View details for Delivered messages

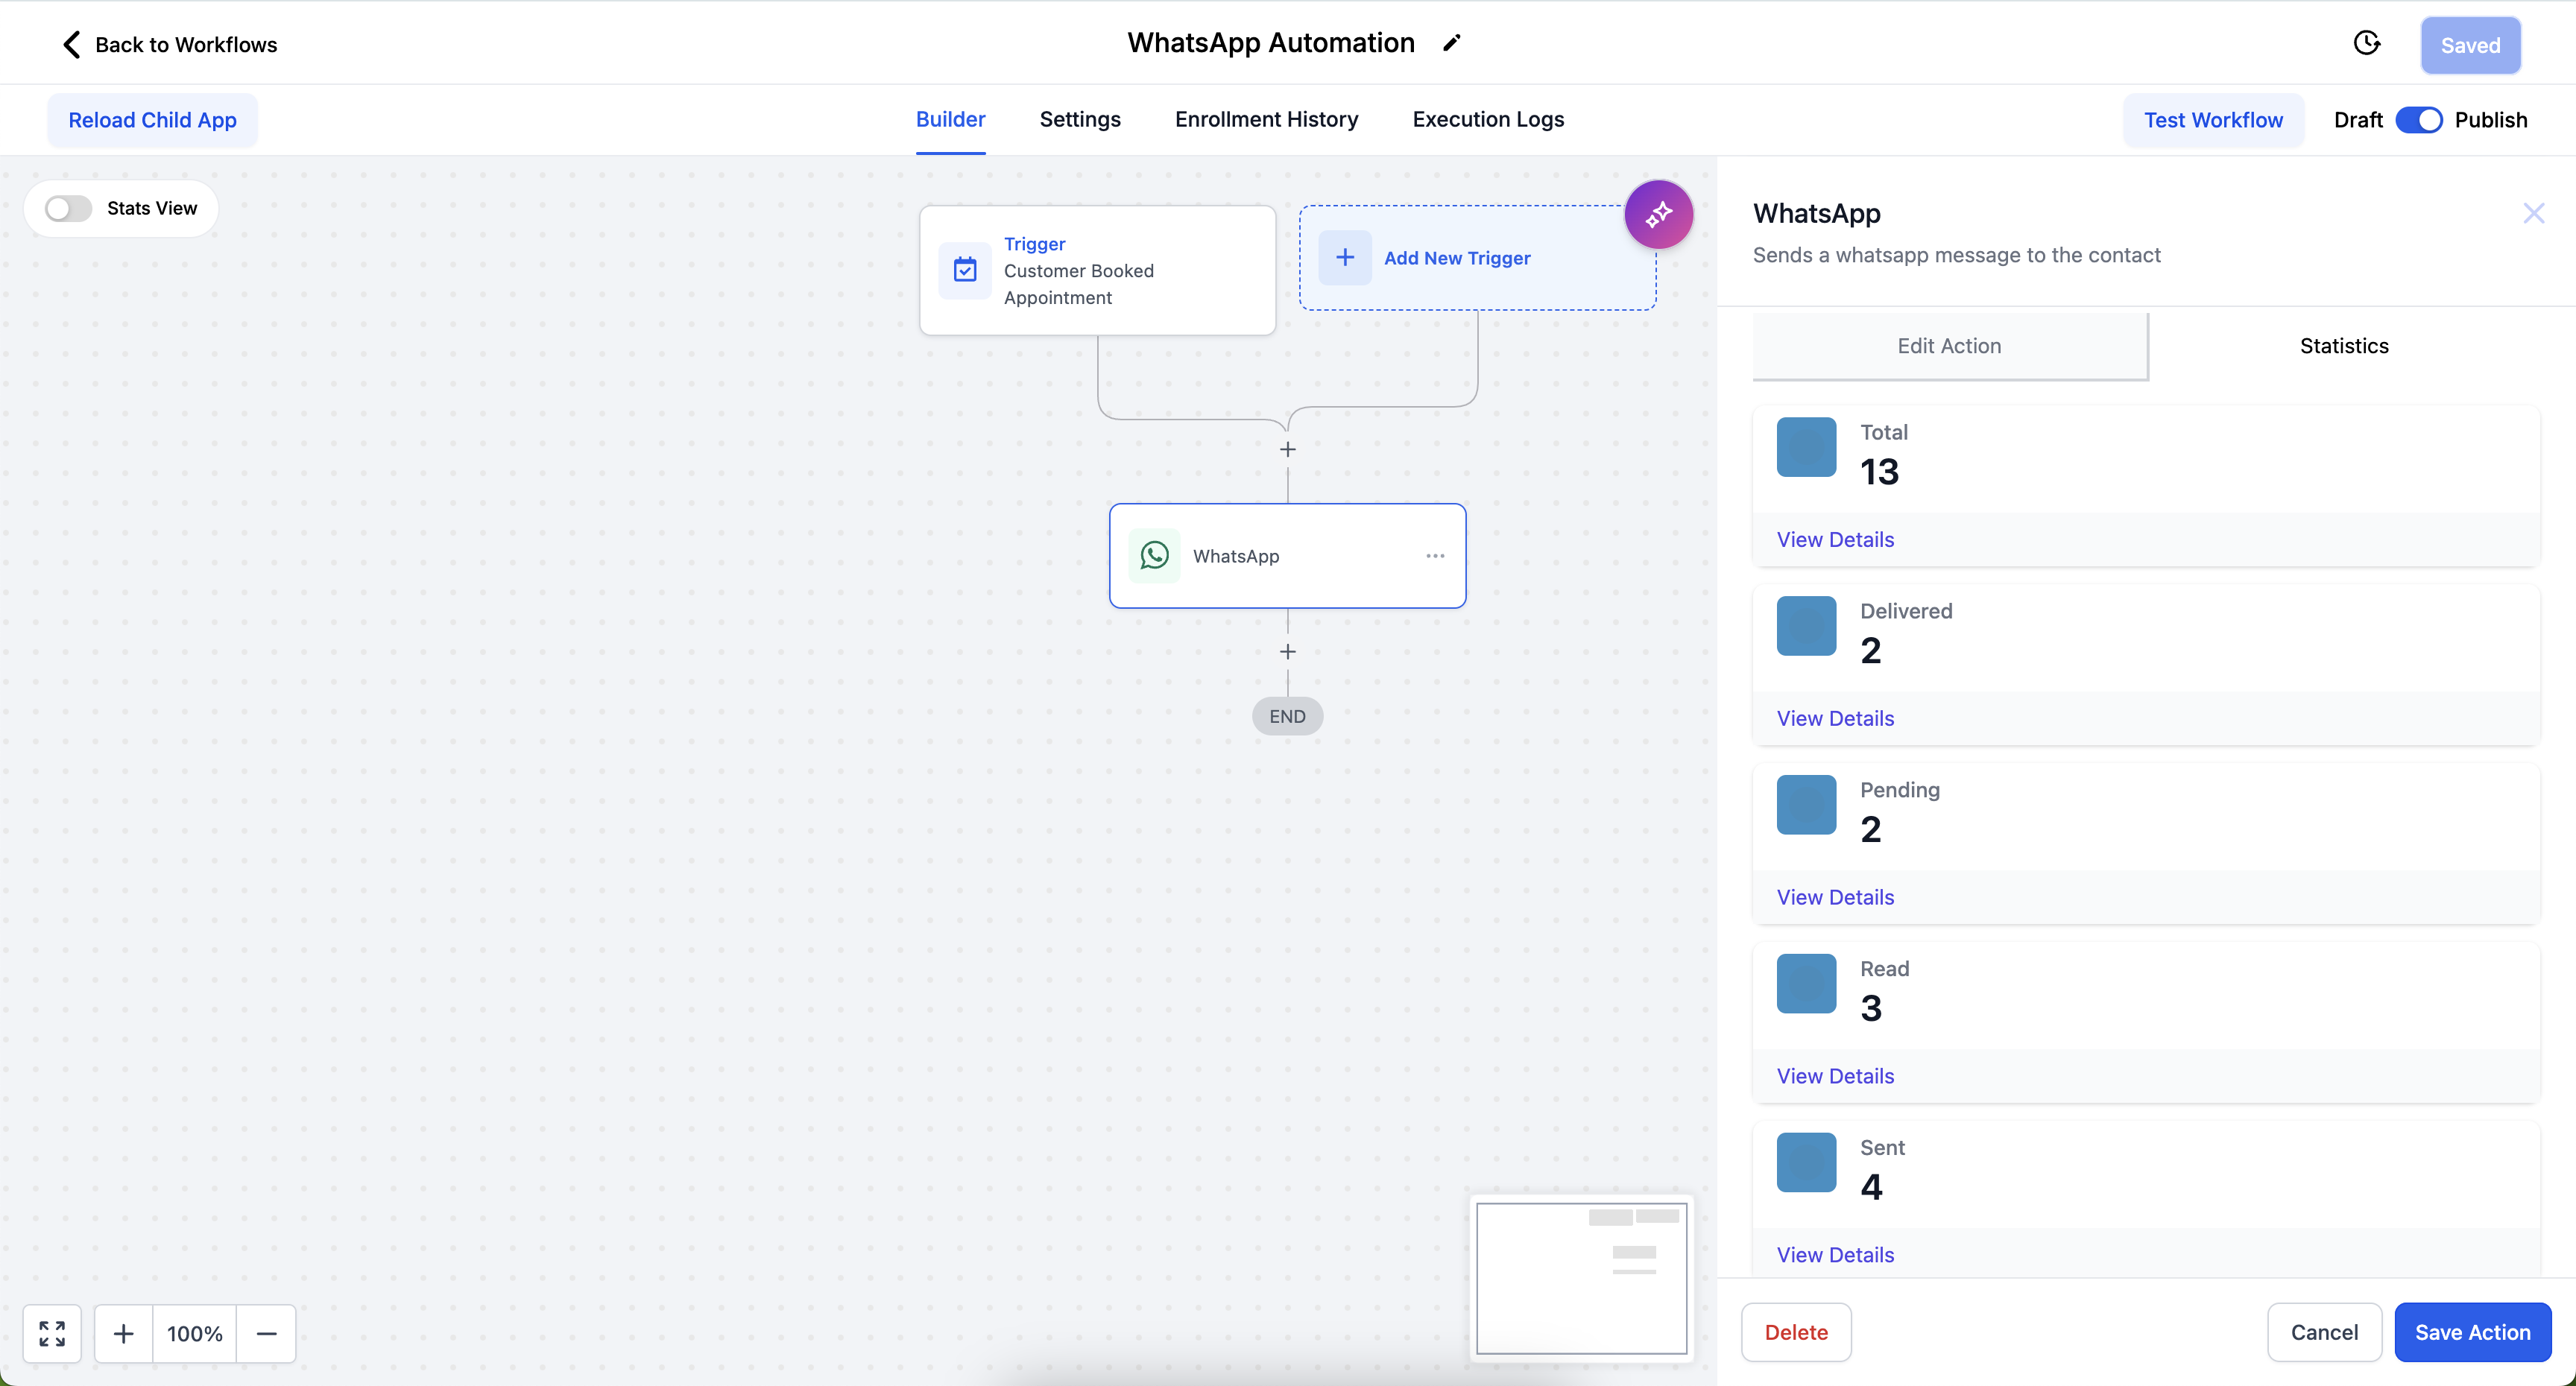[1835, 718]
